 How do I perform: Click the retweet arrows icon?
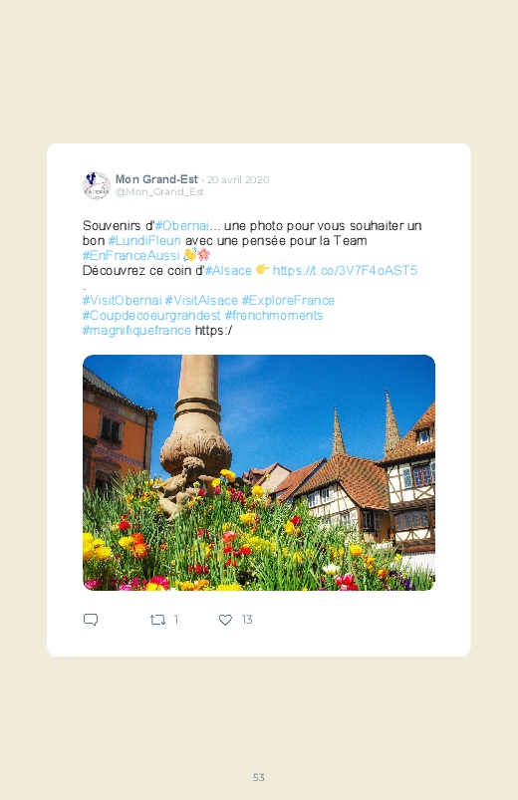click(x=157, y=620)
